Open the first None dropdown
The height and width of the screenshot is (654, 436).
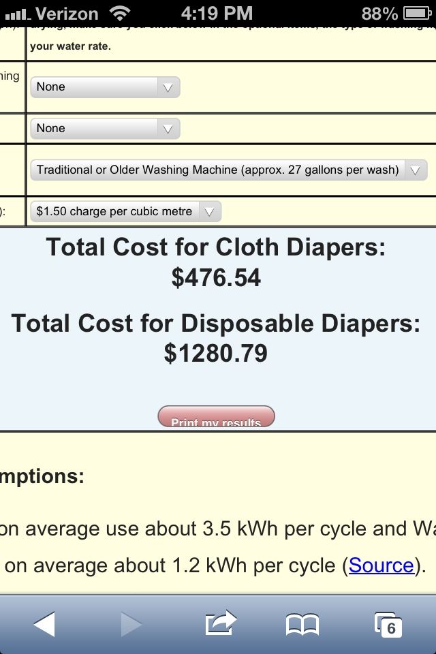105,87
